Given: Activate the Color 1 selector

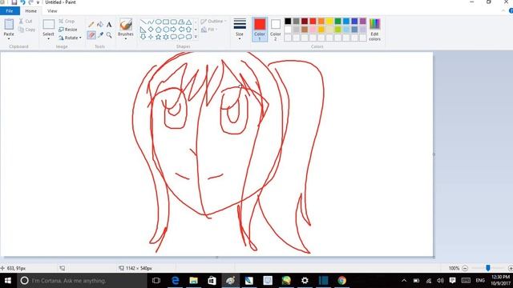Looking at the screenshot, I should point(260,29).
